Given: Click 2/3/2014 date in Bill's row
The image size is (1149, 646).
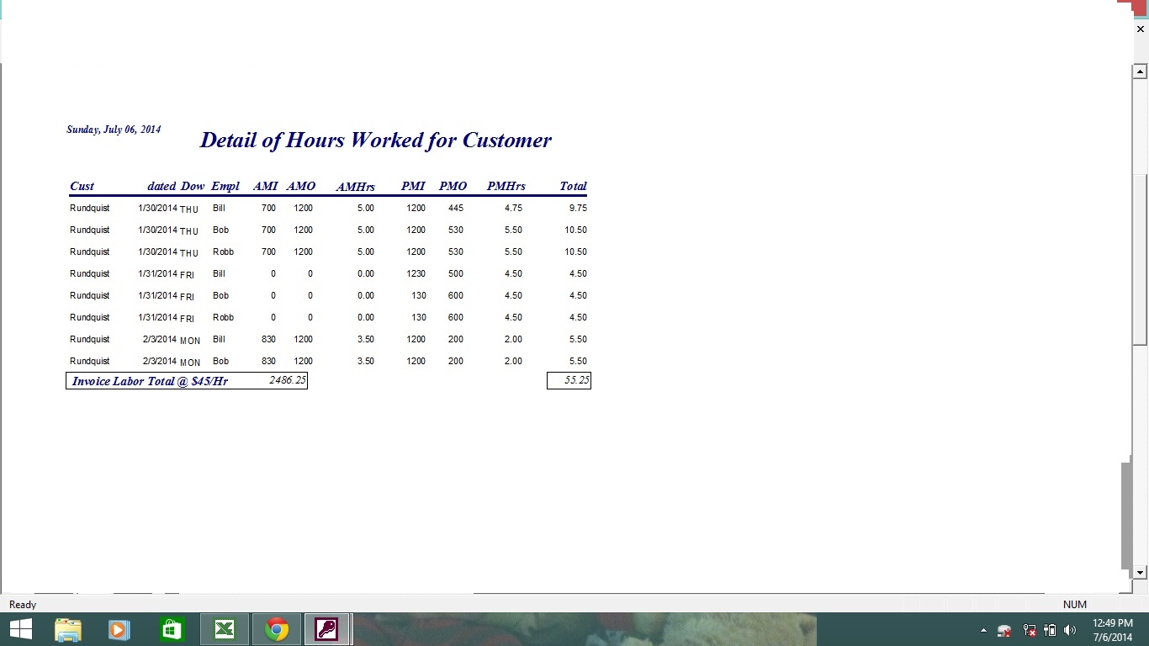Looking at the screenshot, I should tap(161, 339).
